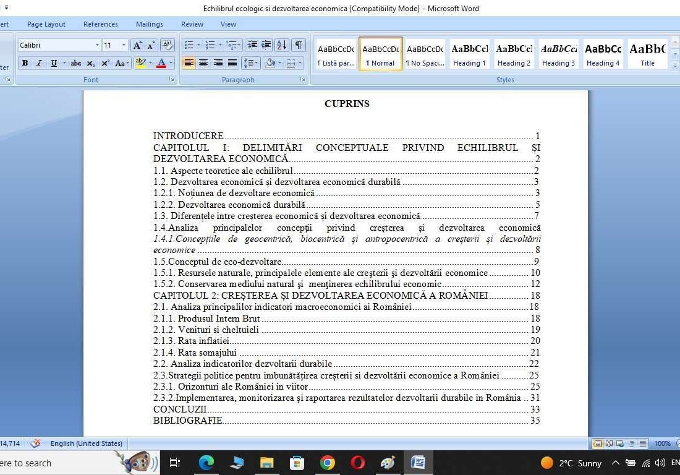Toggle the Show/Hide paragraph marks icon
Viewport: 680px width, 475px height.
point(297,45)
